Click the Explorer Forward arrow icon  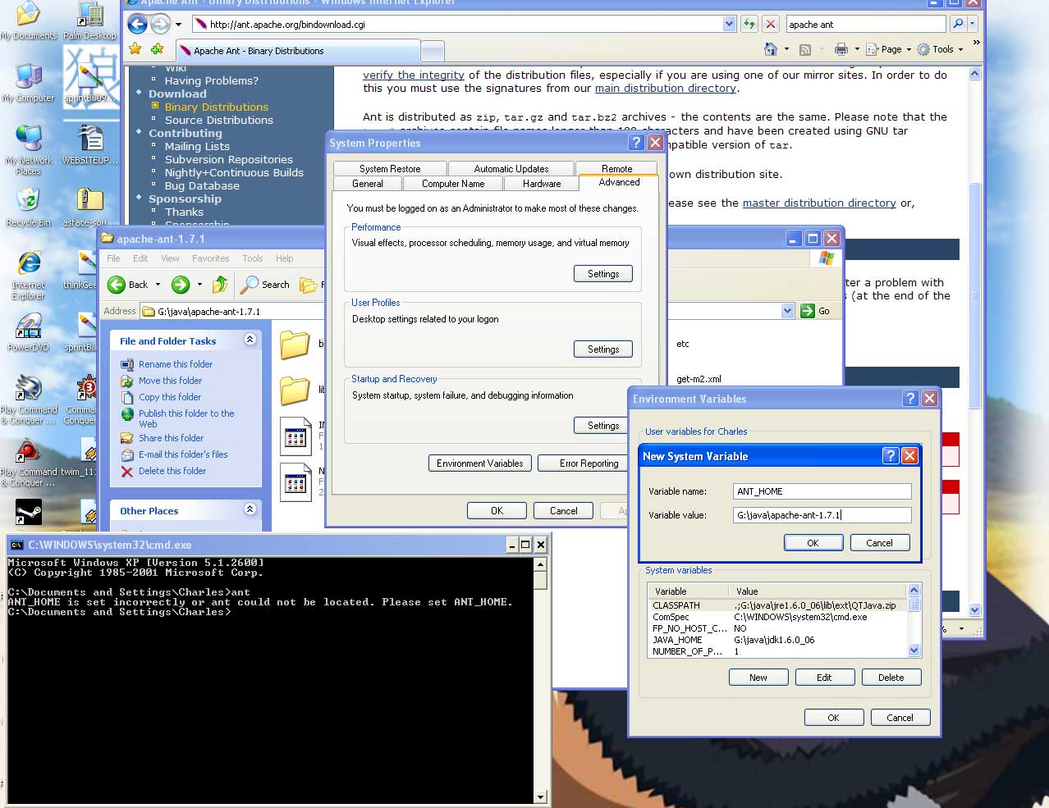click(181, 285)
